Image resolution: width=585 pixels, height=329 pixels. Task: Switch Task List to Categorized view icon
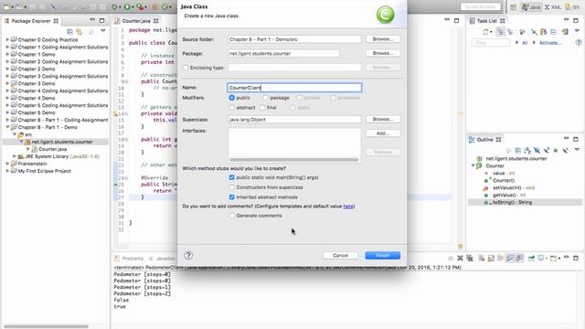coord(500,32)
